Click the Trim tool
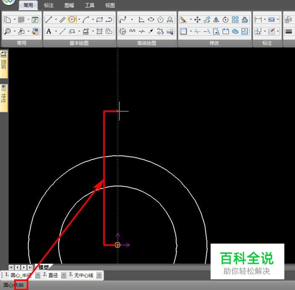The image size is (295, 290). (197, 31)
